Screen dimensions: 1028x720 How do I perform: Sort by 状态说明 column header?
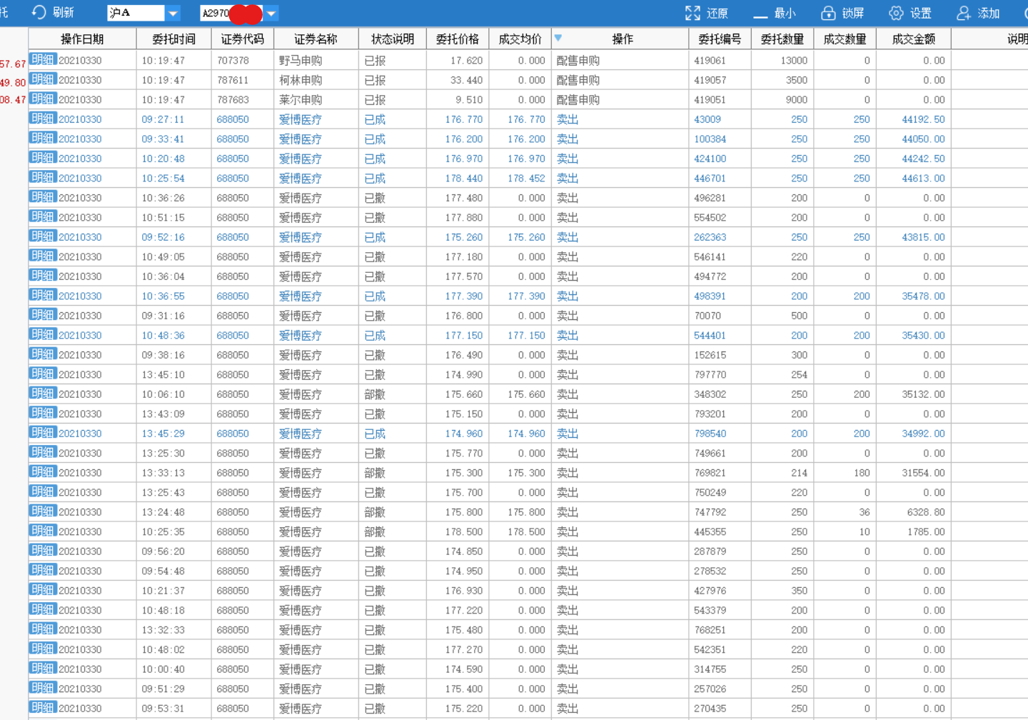[x=392, y=39]
